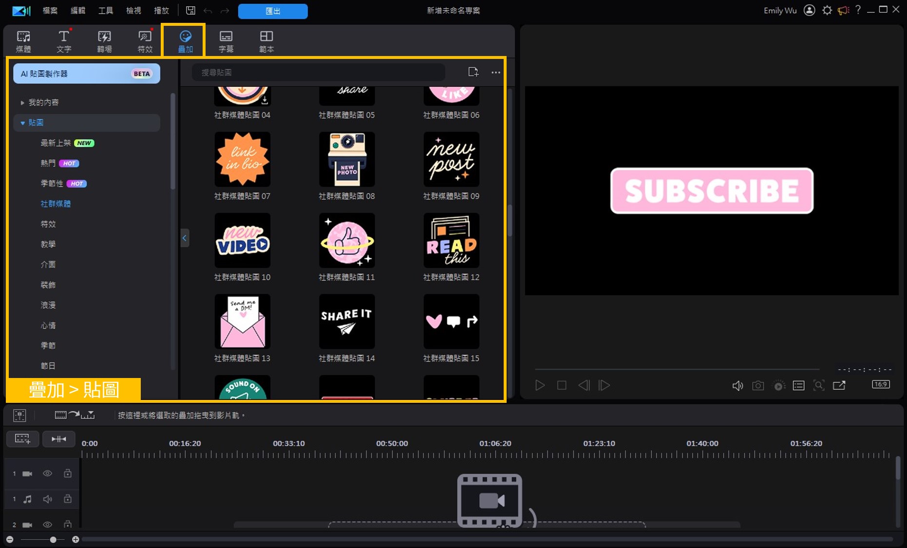Click the timeline zoom slider handle
The height and width of the screenshot is (548, 907).
[x=53, y=539]
